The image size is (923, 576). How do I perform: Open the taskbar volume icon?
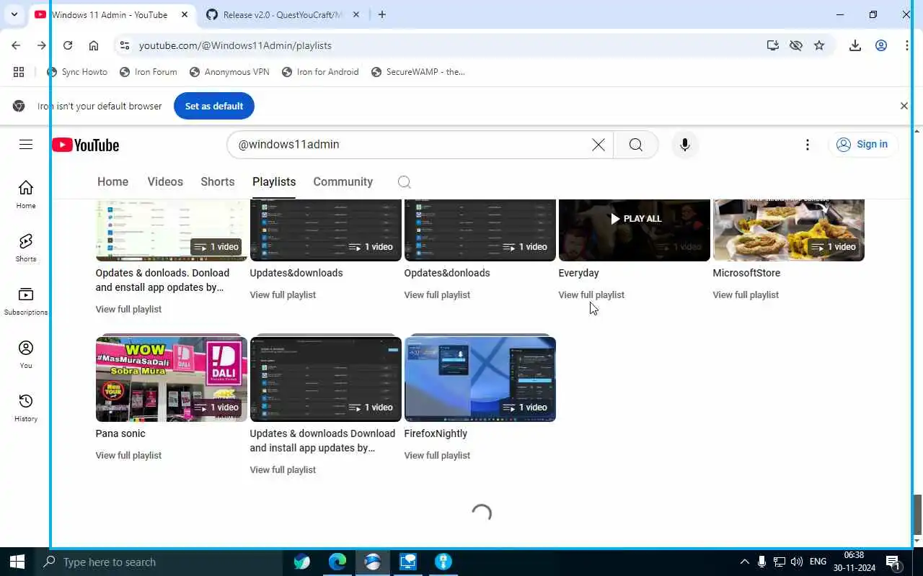(x=797, y=562)
